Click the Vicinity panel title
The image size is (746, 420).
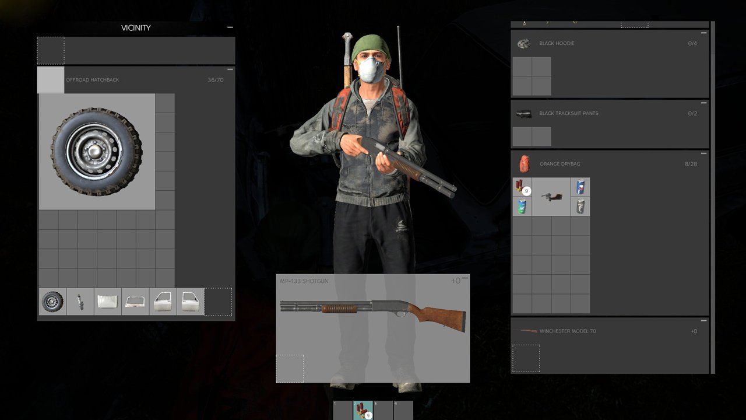click(x=136, y=28)
